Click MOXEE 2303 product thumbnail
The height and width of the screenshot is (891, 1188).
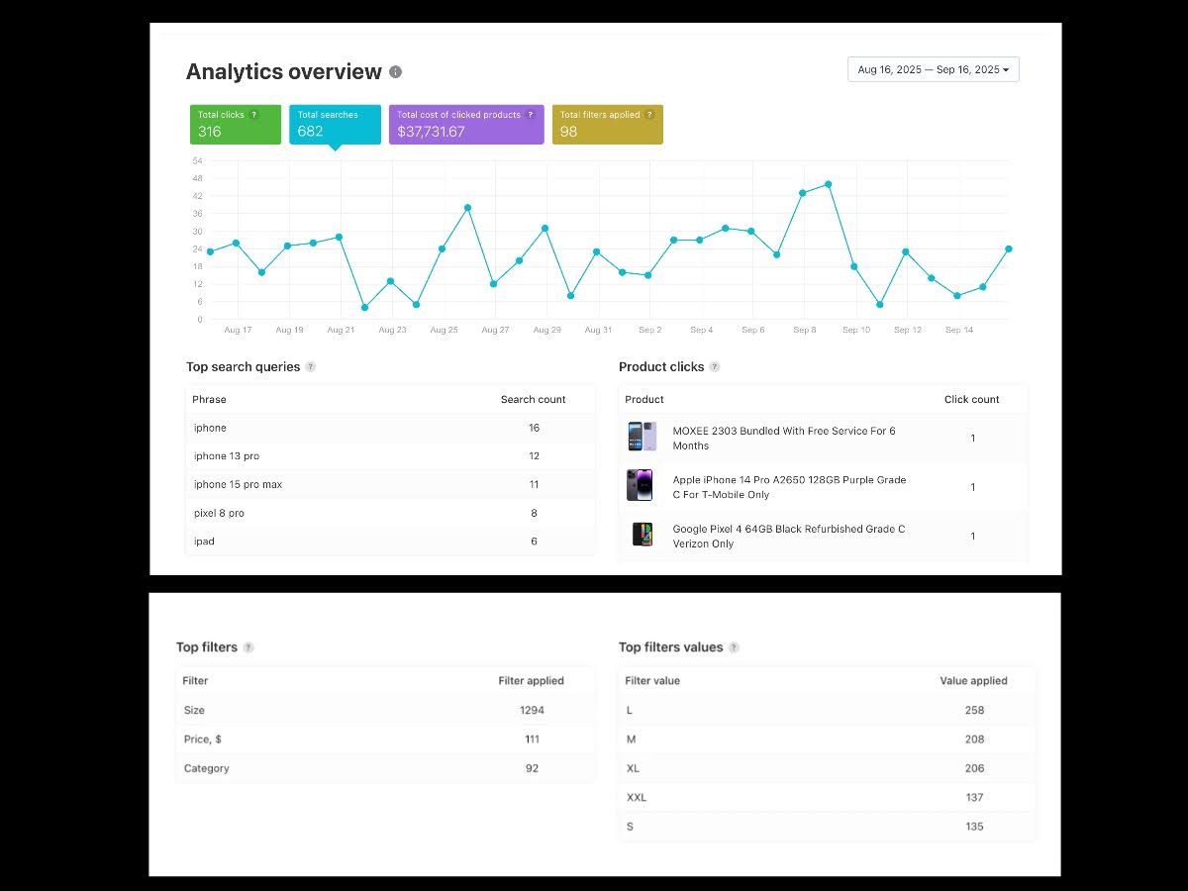pos(642,437)
